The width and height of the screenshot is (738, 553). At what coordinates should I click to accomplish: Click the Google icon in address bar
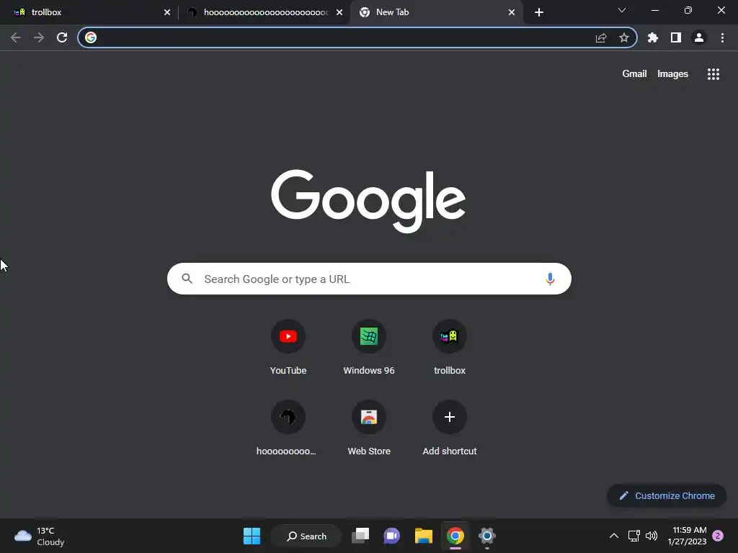click(x=91, y=37)
